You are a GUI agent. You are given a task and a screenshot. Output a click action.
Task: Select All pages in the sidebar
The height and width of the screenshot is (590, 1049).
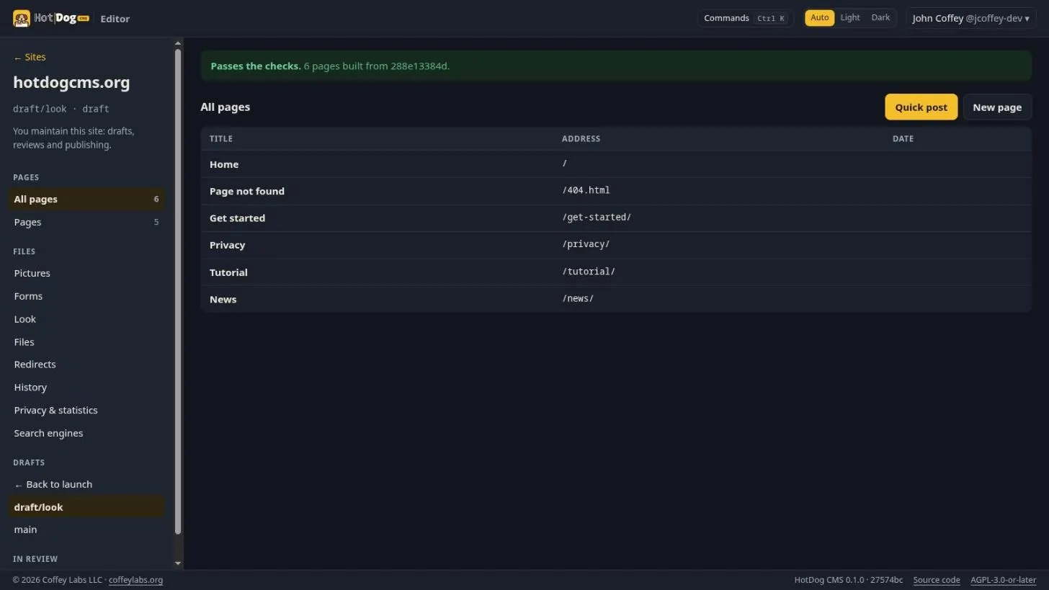(86, 200)
